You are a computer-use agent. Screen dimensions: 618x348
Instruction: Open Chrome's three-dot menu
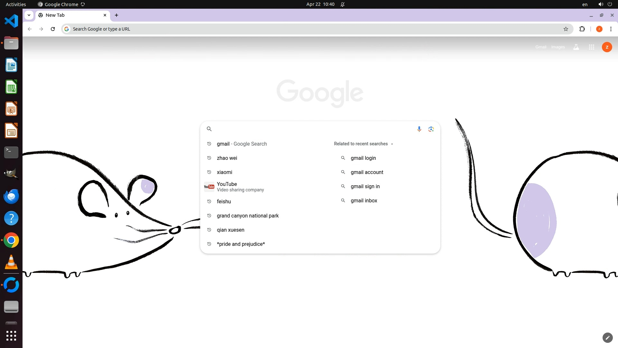pyautogui.click(x=611, y=29)
